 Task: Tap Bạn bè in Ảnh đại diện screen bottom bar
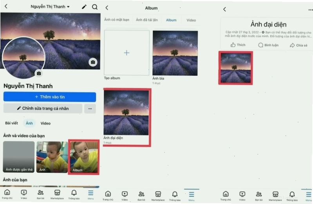(259, 196)
